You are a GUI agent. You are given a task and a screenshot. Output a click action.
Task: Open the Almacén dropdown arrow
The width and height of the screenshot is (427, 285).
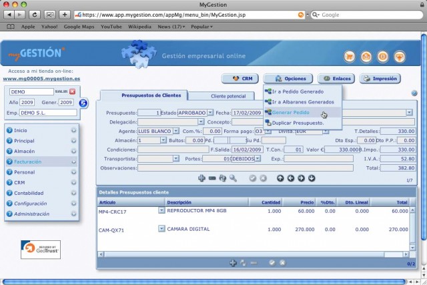tap(163, 140)
